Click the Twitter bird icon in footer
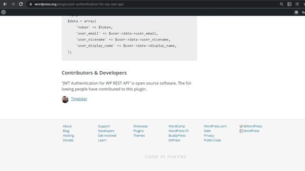The image size is (305, 171). click(x=241, y=126)
